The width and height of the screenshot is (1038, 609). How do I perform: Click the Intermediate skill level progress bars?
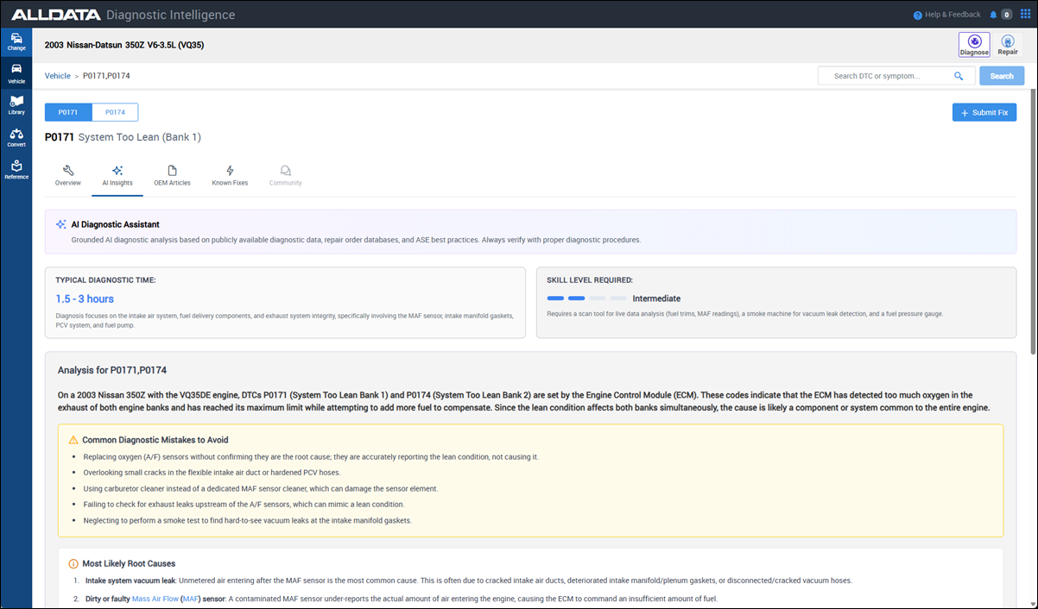click(586, 298)
